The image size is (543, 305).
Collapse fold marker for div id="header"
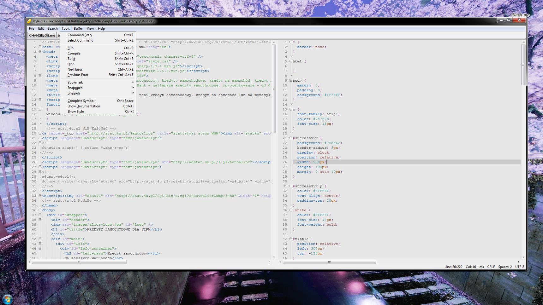coord(40,220)
